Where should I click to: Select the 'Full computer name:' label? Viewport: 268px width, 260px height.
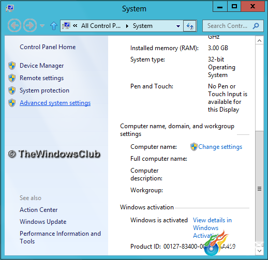pyautogui.click(x=159, y=159)
